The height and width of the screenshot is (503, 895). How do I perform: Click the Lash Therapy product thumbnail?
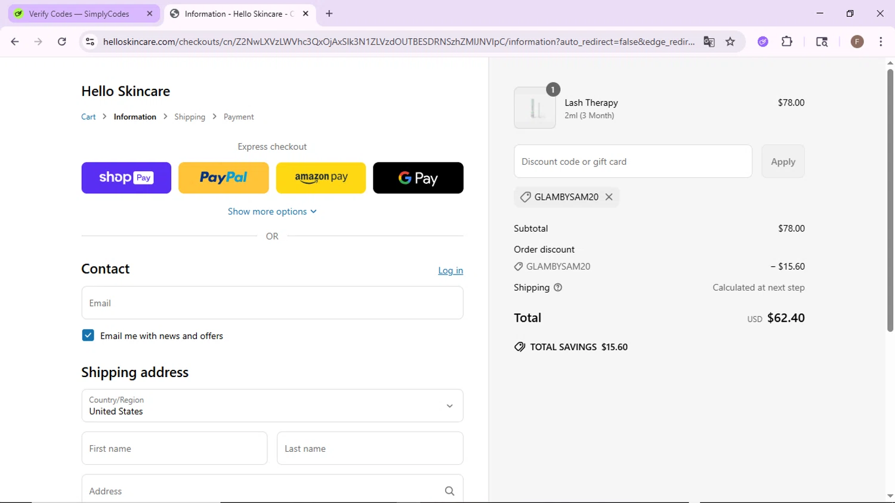535,108
